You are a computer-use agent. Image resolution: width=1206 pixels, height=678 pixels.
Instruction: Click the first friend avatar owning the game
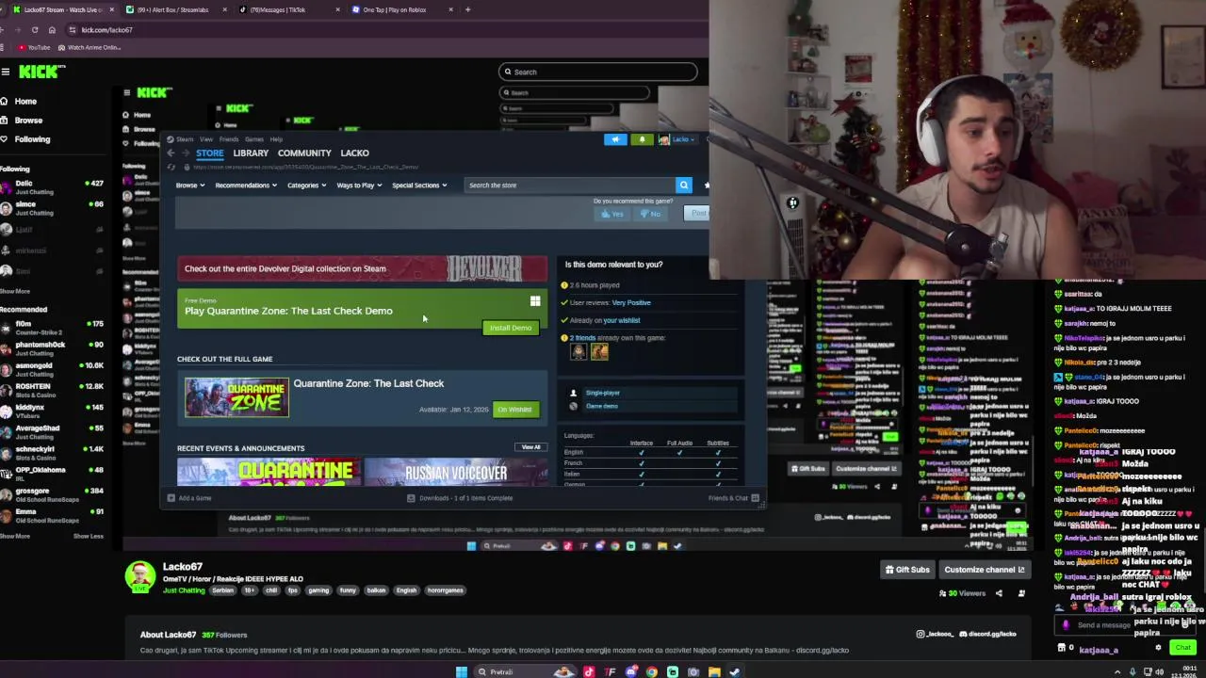coord(579,352)
